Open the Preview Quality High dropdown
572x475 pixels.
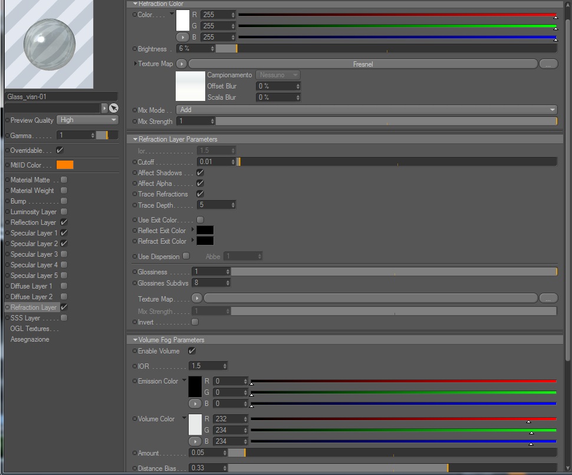tap(87, 120)
